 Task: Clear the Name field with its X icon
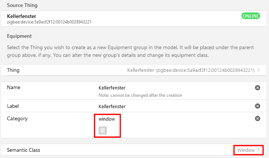click(x=257, y=88)
